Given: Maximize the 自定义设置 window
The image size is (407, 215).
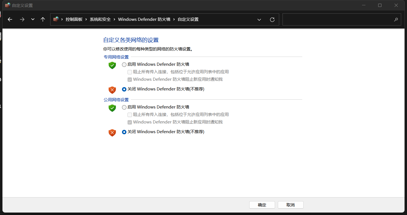Looking at the screenshot, I should pos(380,5).
